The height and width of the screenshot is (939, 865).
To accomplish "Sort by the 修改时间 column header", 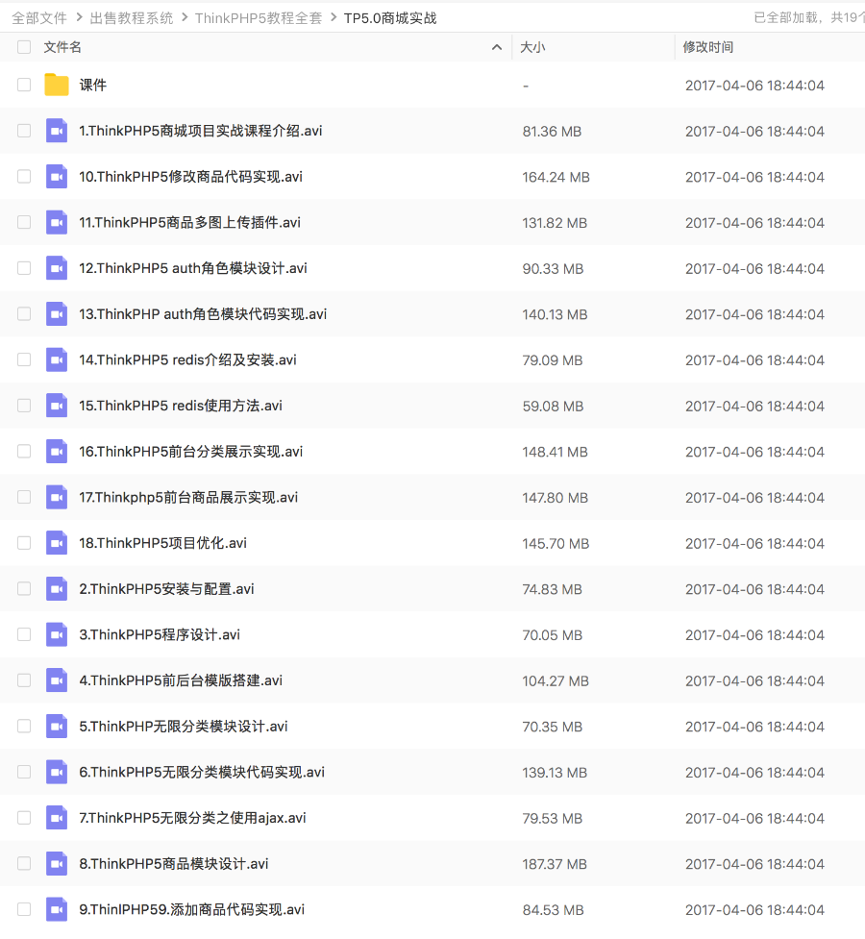I will (x=708, y=47).
